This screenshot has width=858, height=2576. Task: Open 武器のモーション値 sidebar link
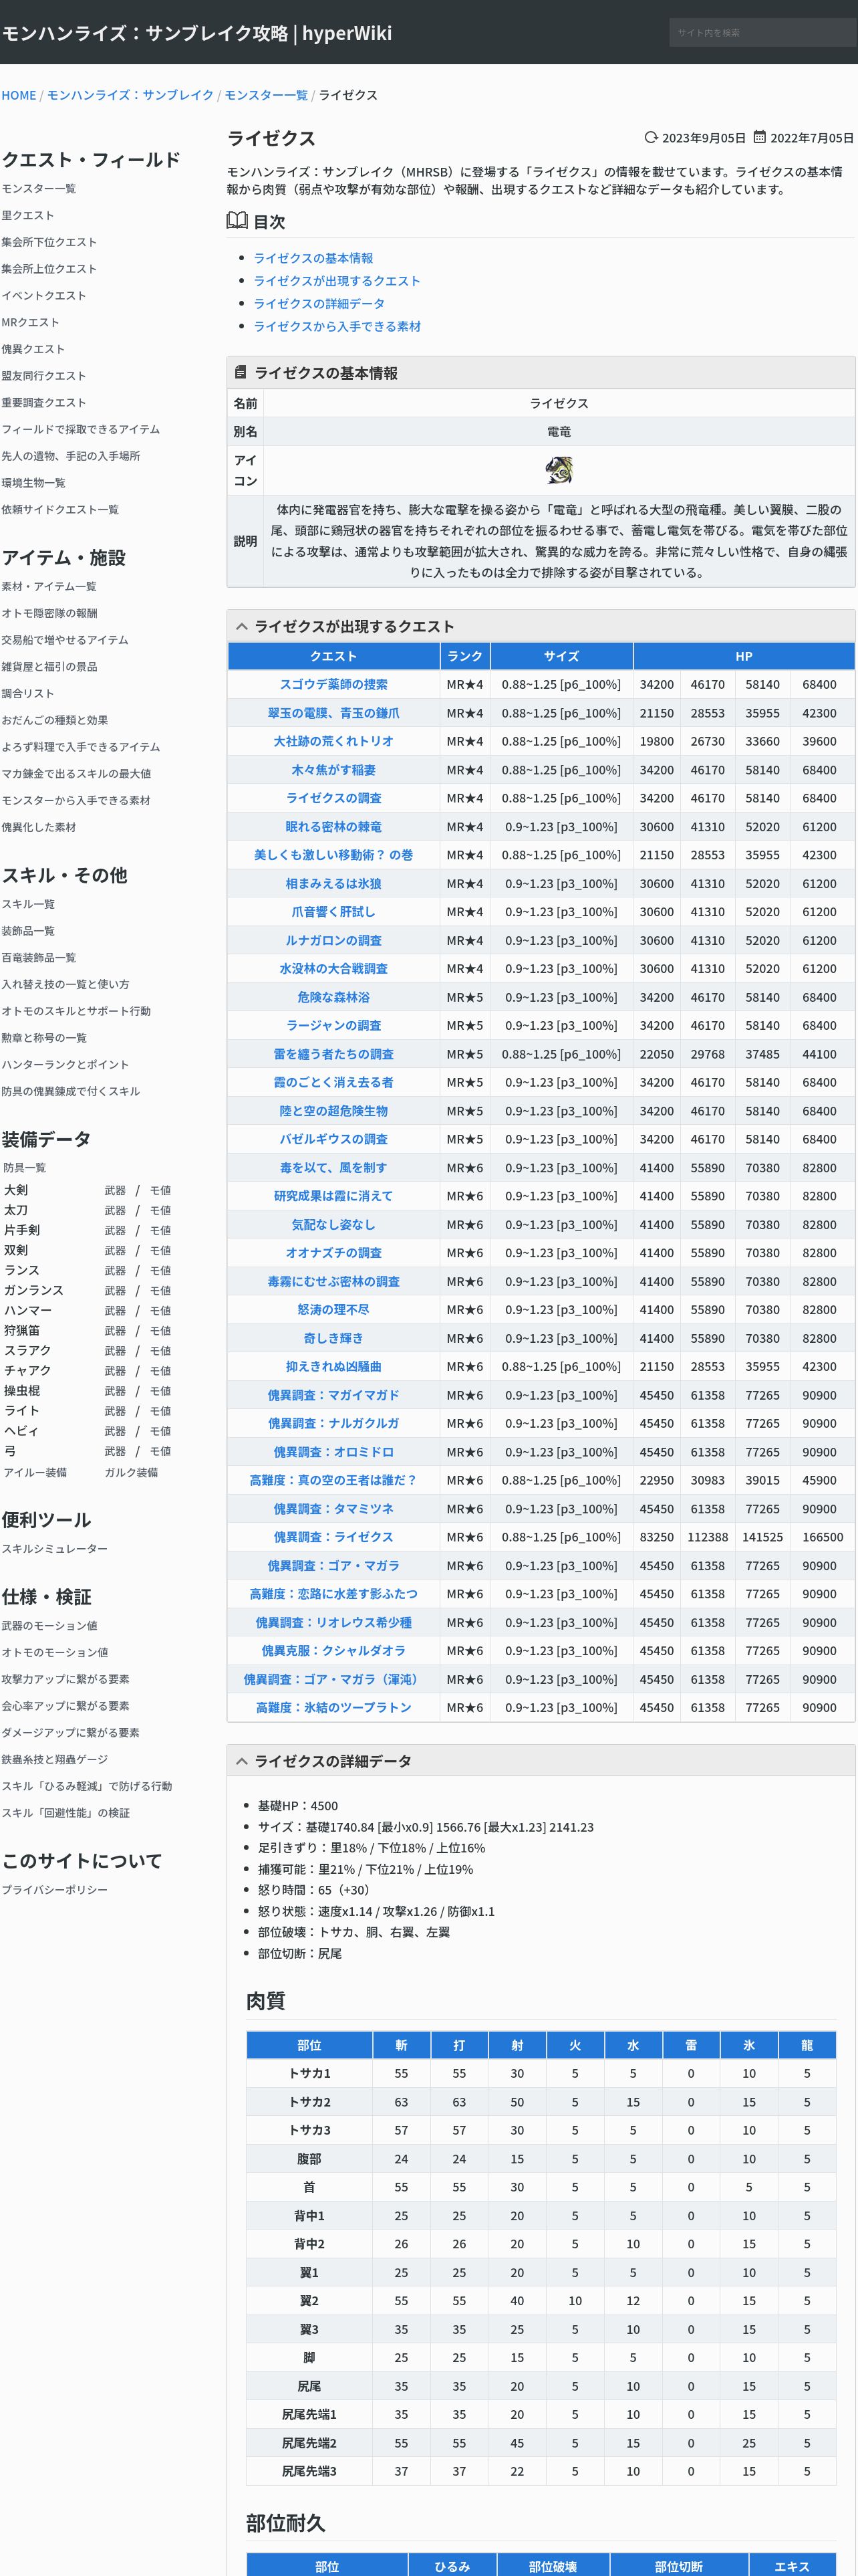click(x=49, y=1626)
